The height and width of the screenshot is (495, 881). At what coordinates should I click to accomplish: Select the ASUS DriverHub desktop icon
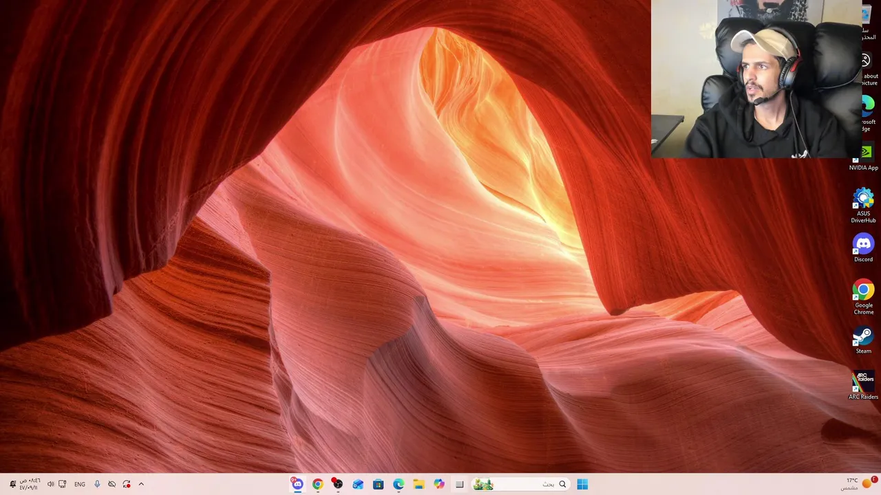click(863, 206)
